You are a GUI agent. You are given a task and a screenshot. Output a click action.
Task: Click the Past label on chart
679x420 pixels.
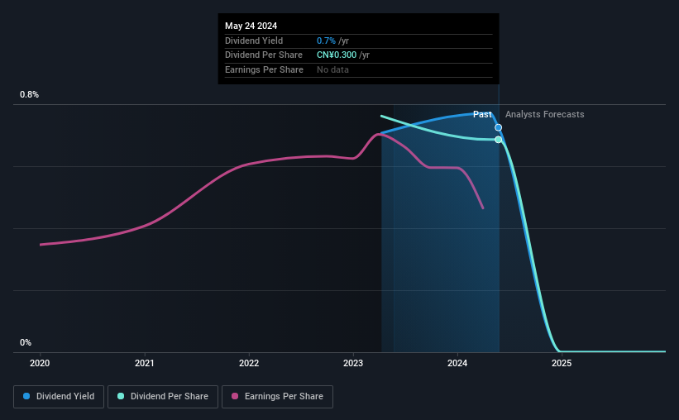[x=482, y=114]
